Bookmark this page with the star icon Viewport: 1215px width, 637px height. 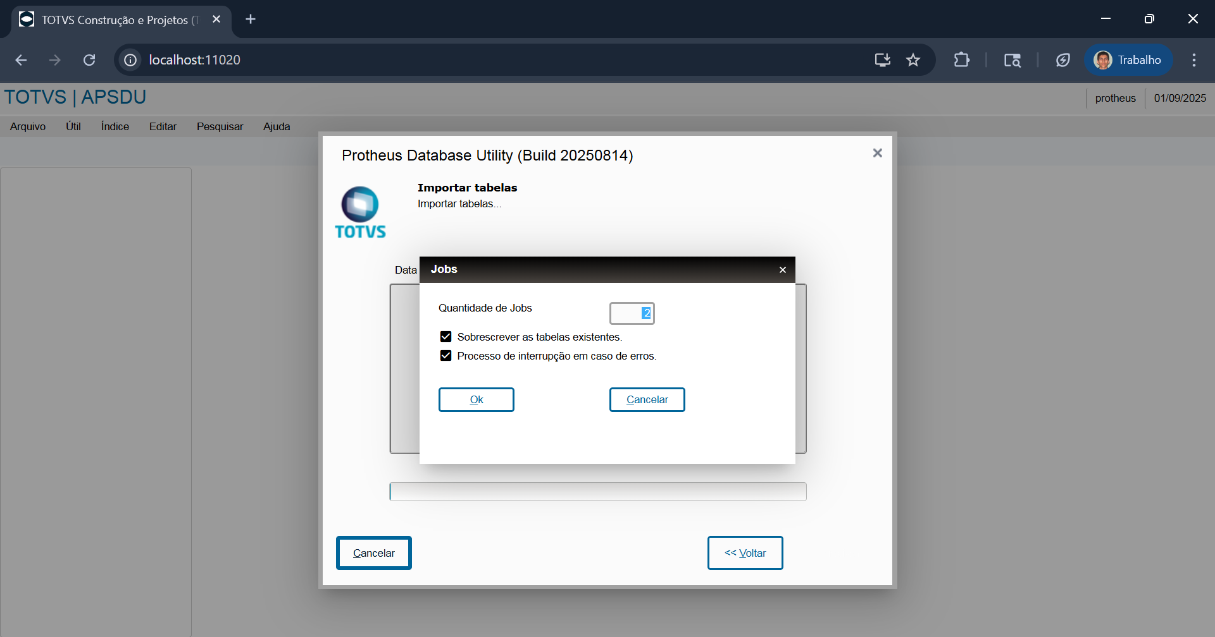click(913, 60)
